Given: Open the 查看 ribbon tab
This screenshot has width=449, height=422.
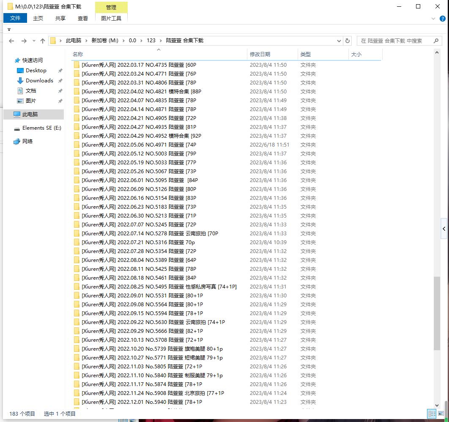Looking at the screenshot, I should click(x=83, y=18).
